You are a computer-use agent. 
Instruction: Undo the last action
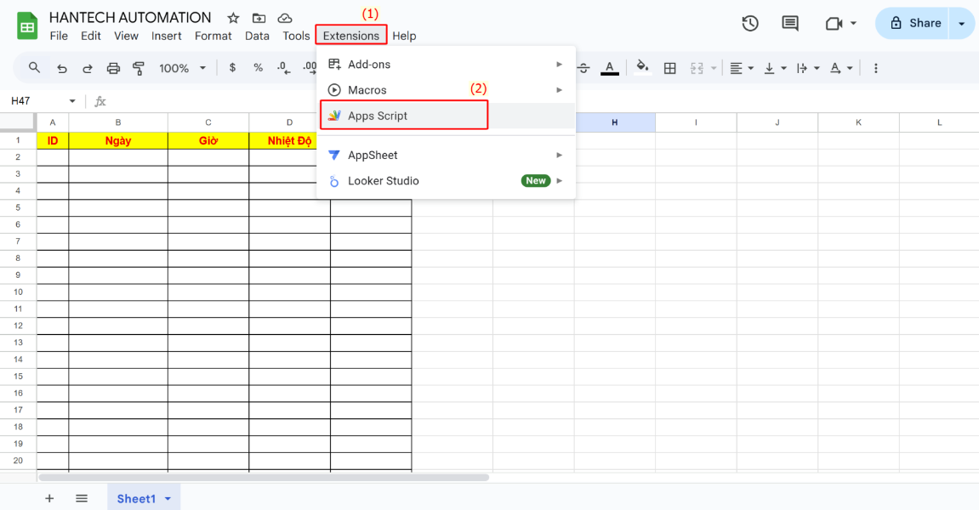coord(61,68)
